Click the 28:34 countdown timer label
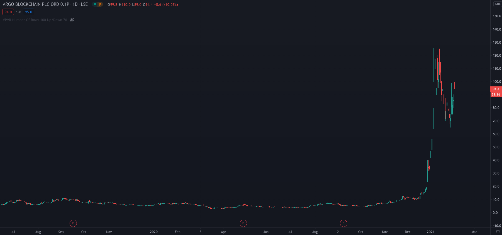 point(496,95)
